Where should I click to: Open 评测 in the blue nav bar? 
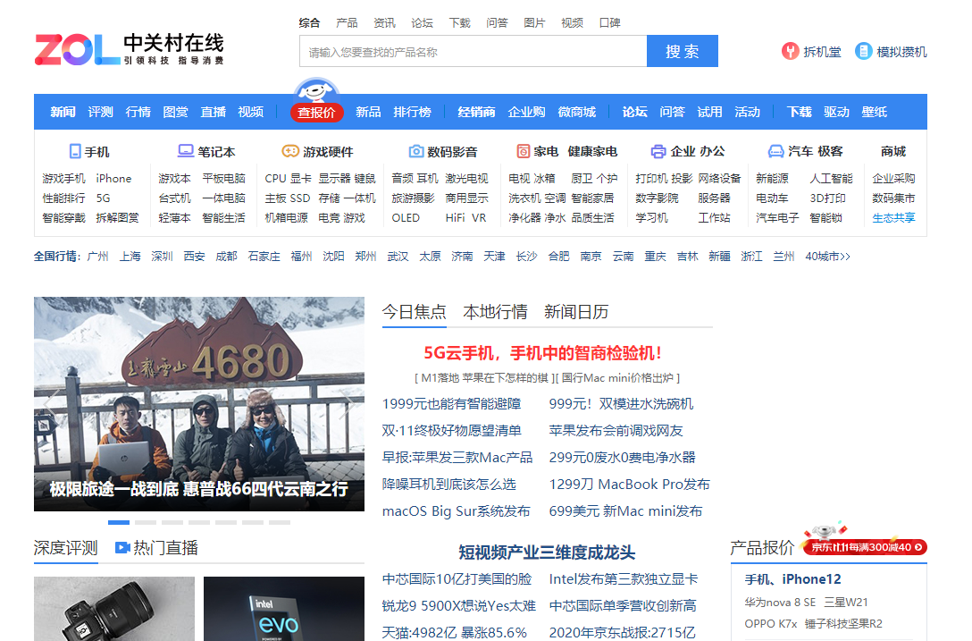(x=100, y=112)
